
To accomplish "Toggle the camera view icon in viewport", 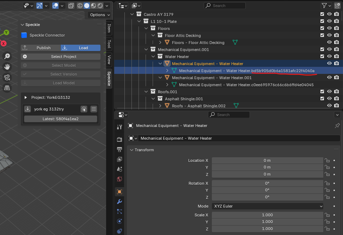I will [x=7, y=77].
